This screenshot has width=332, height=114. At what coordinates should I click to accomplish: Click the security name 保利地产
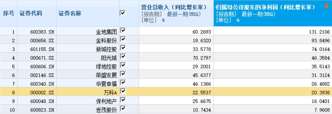coord(106,102)
